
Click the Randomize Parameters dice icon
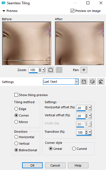click(x=92, y=82)
